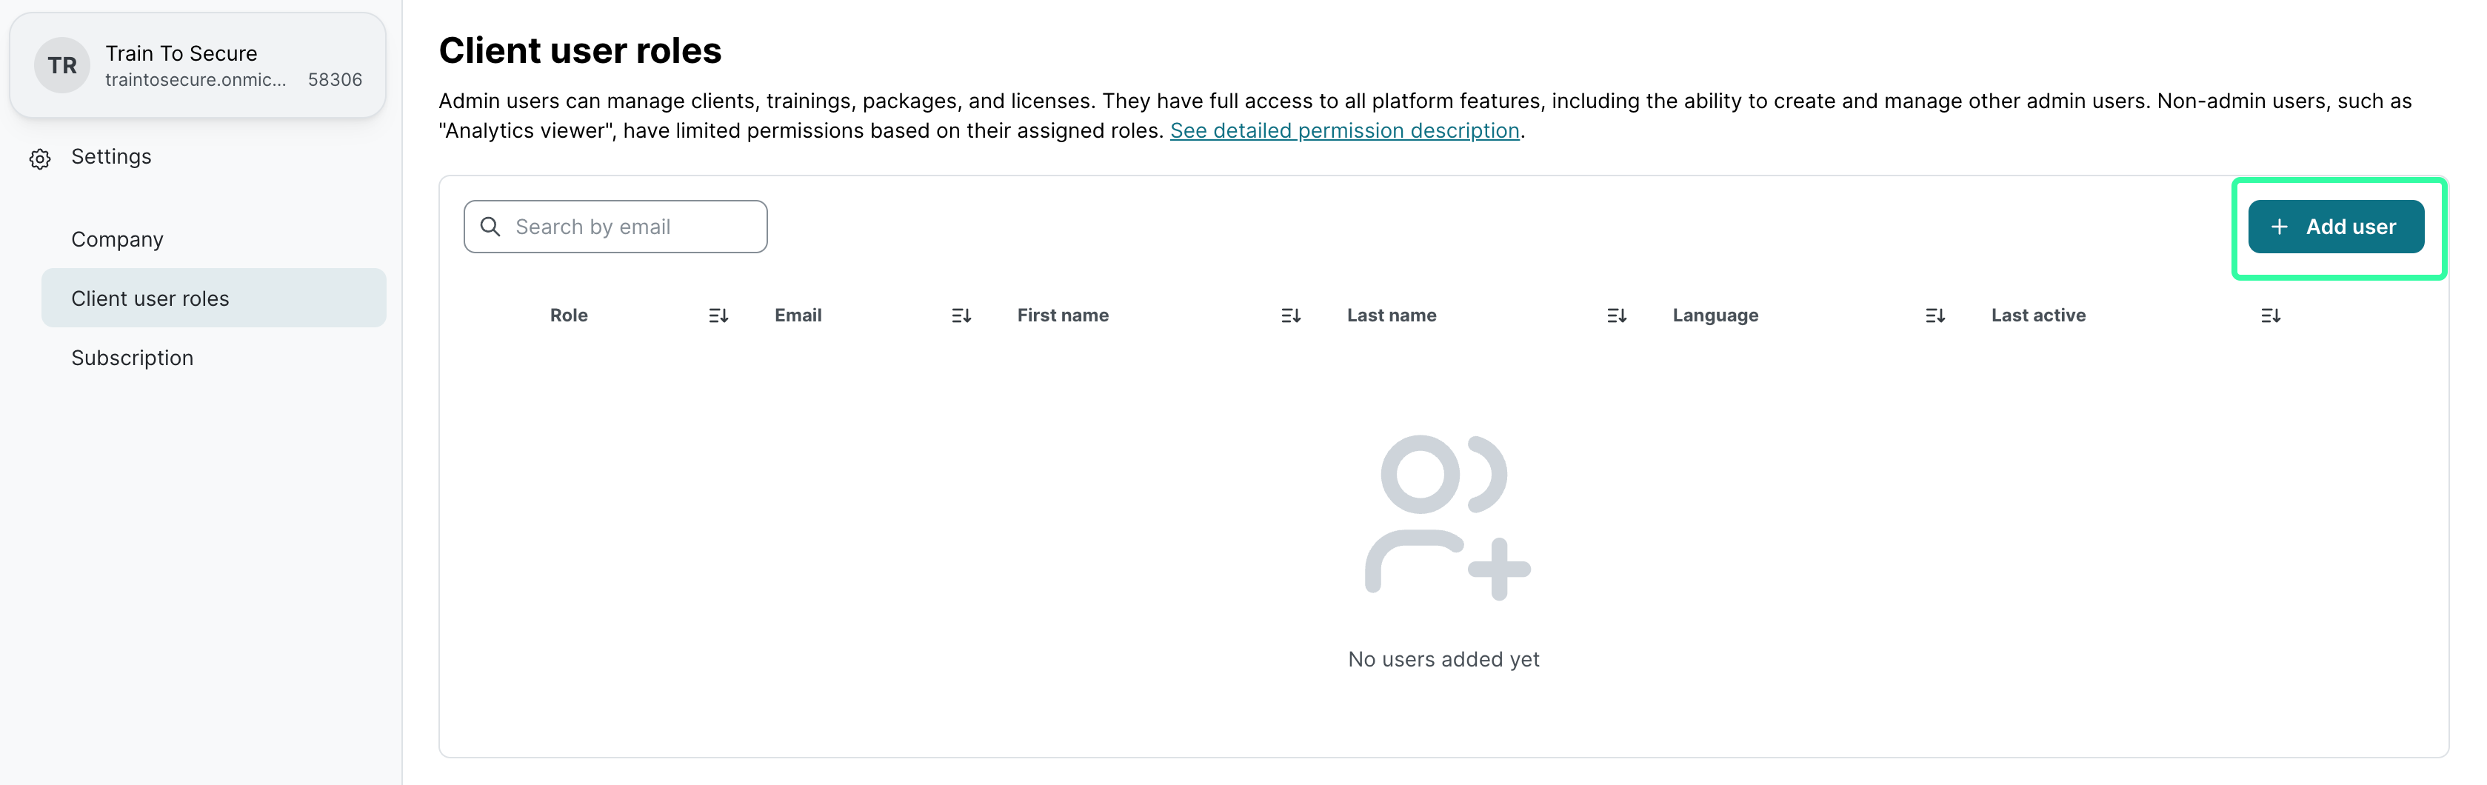The width and height of the screenshot is (2487, 785).
Task: Sort by Last active column icon
Action: 2270,315
